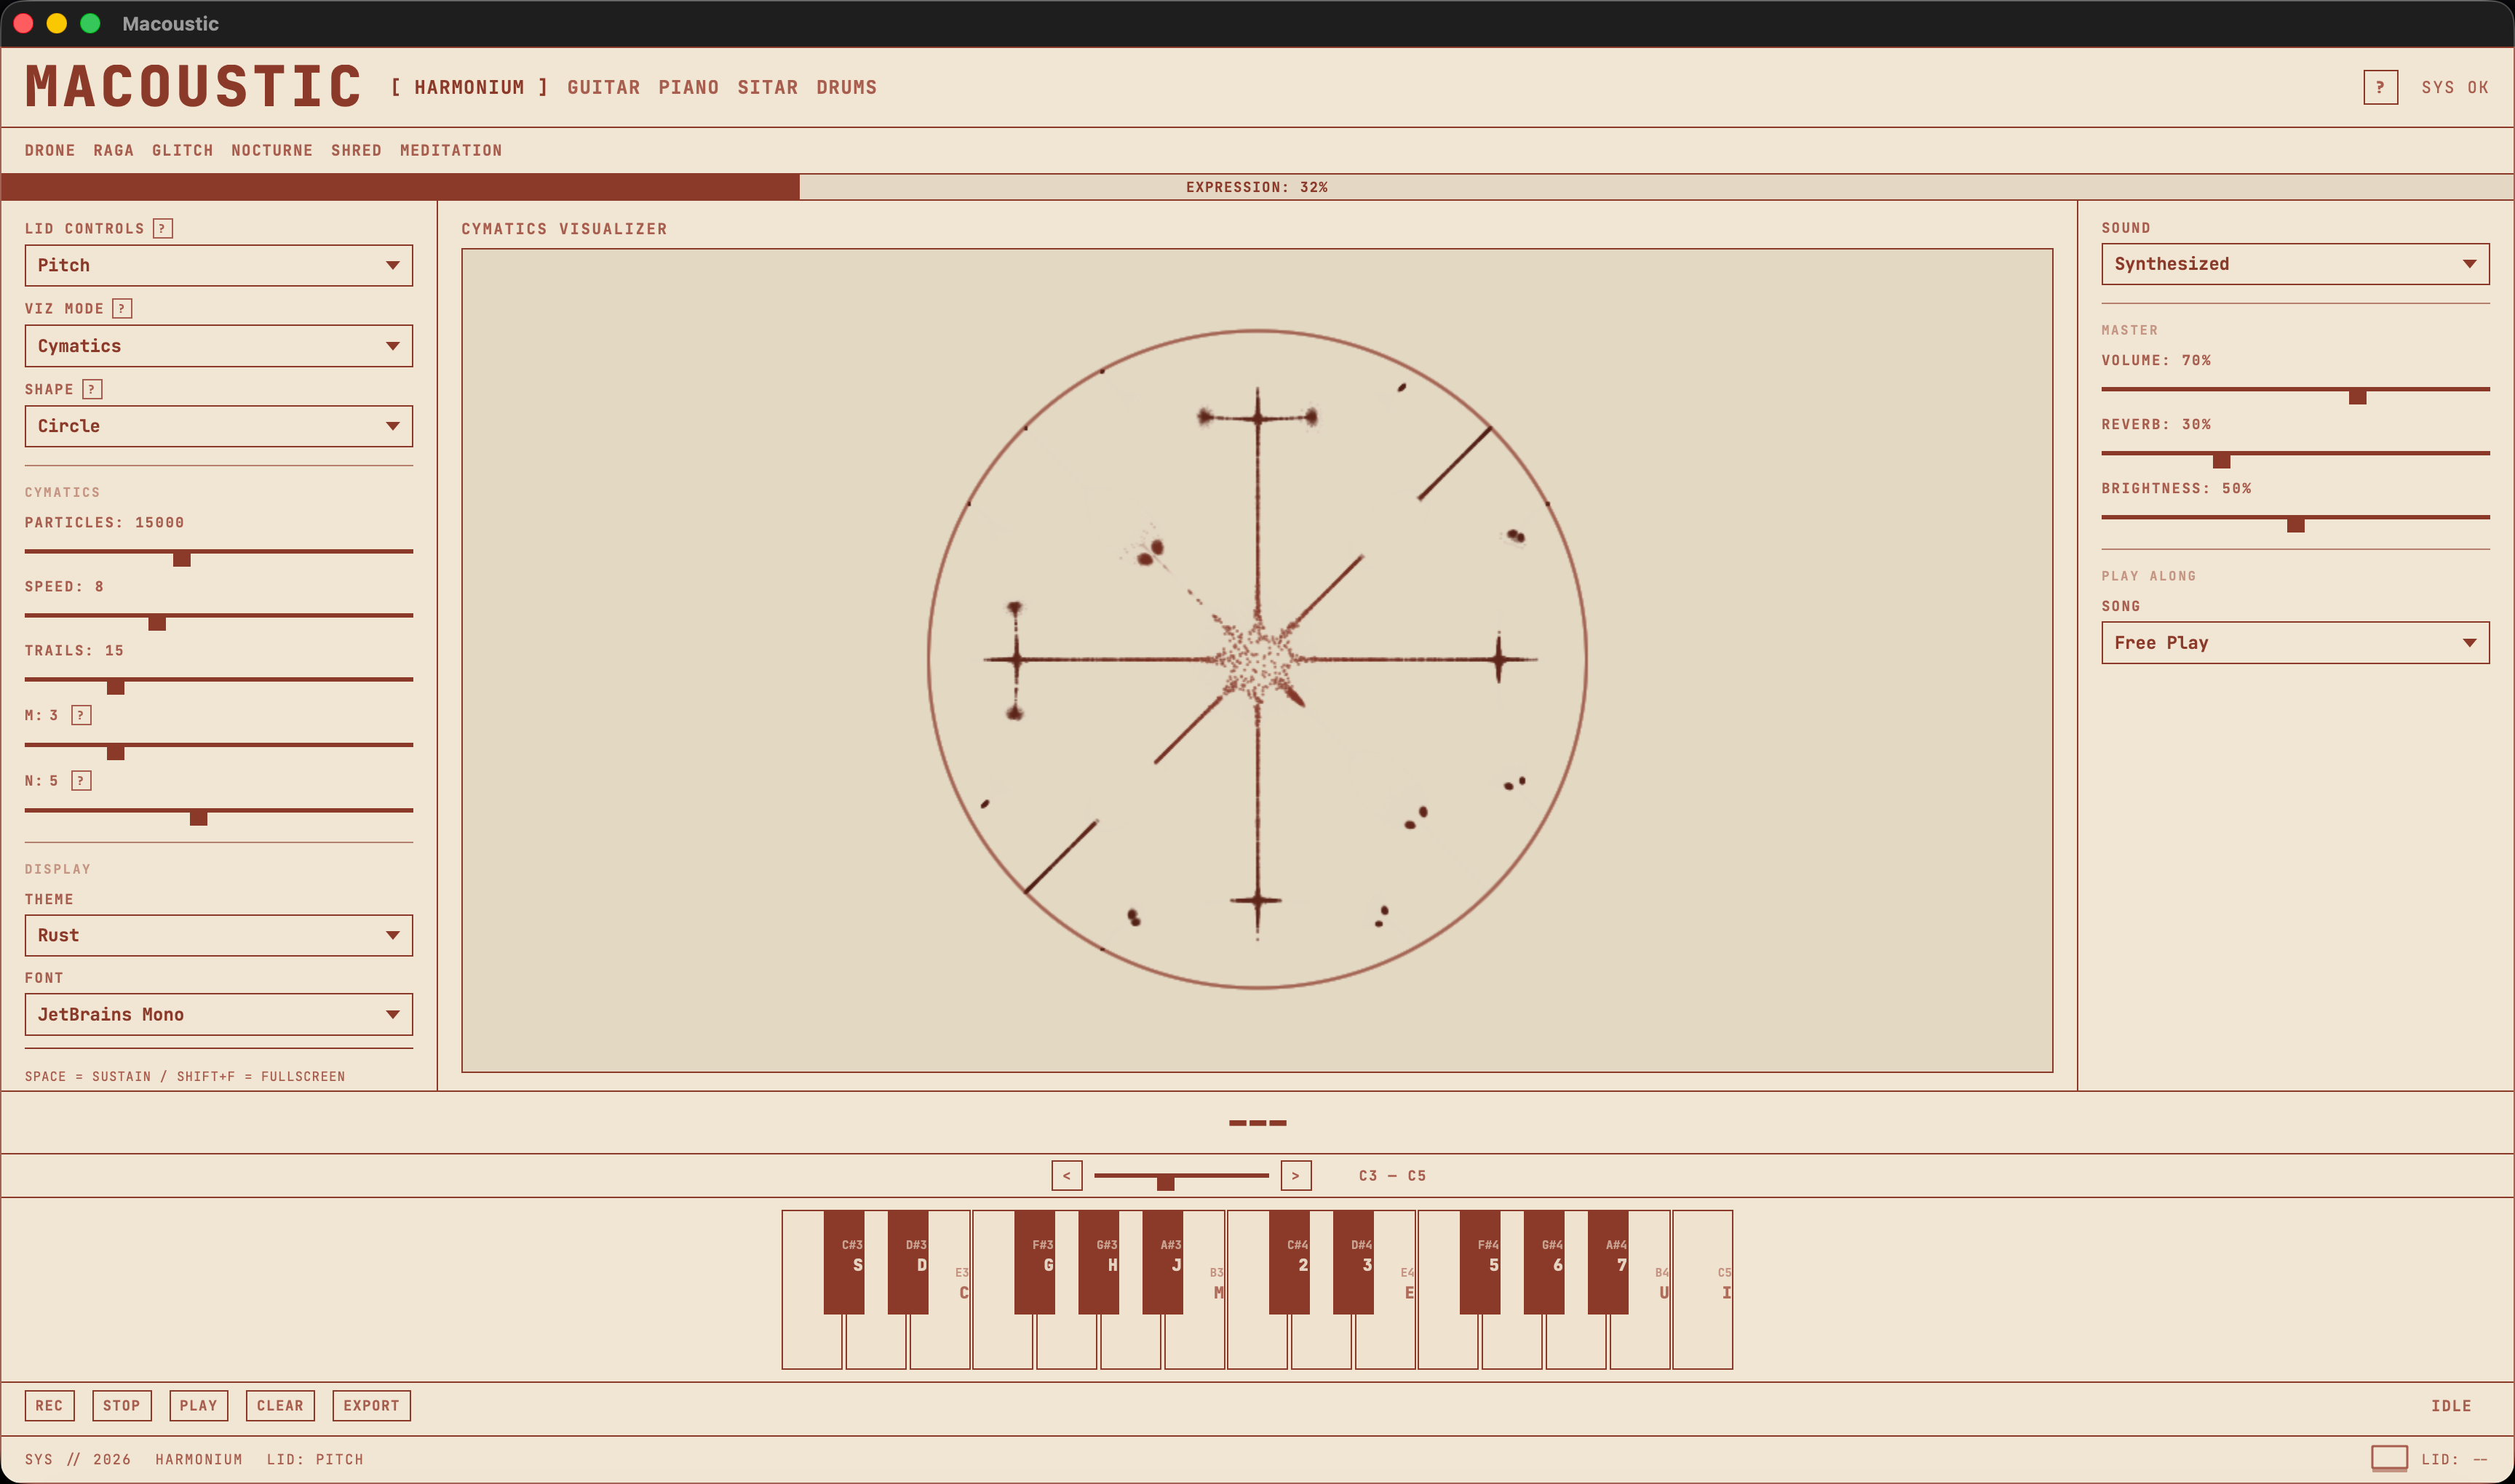2515x1484 pixels.
Task: Click the VIZ MODE question mark icon
Action: (x=122, y=308)
